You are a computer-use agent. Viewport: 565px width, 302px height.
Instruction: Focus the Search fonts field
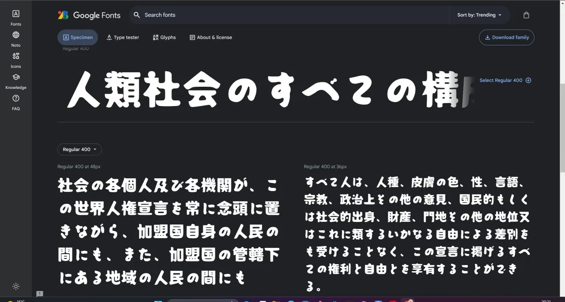(x=289, y=15)
